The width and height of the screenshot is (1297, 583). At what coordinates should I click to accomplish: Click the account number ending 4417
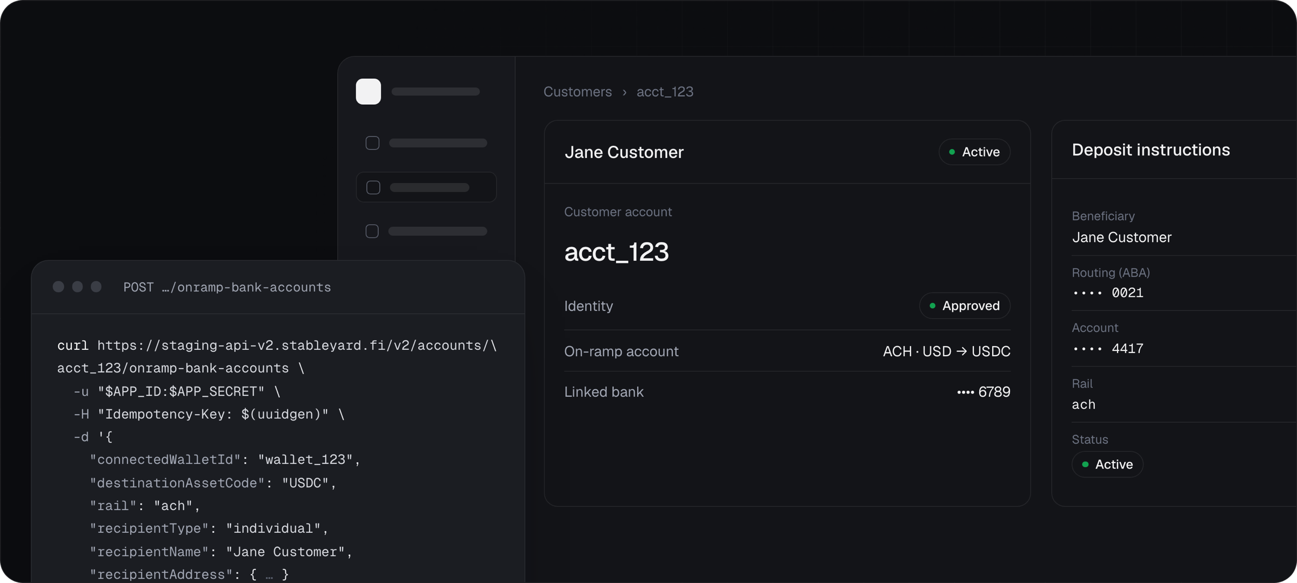point(1108,349)
